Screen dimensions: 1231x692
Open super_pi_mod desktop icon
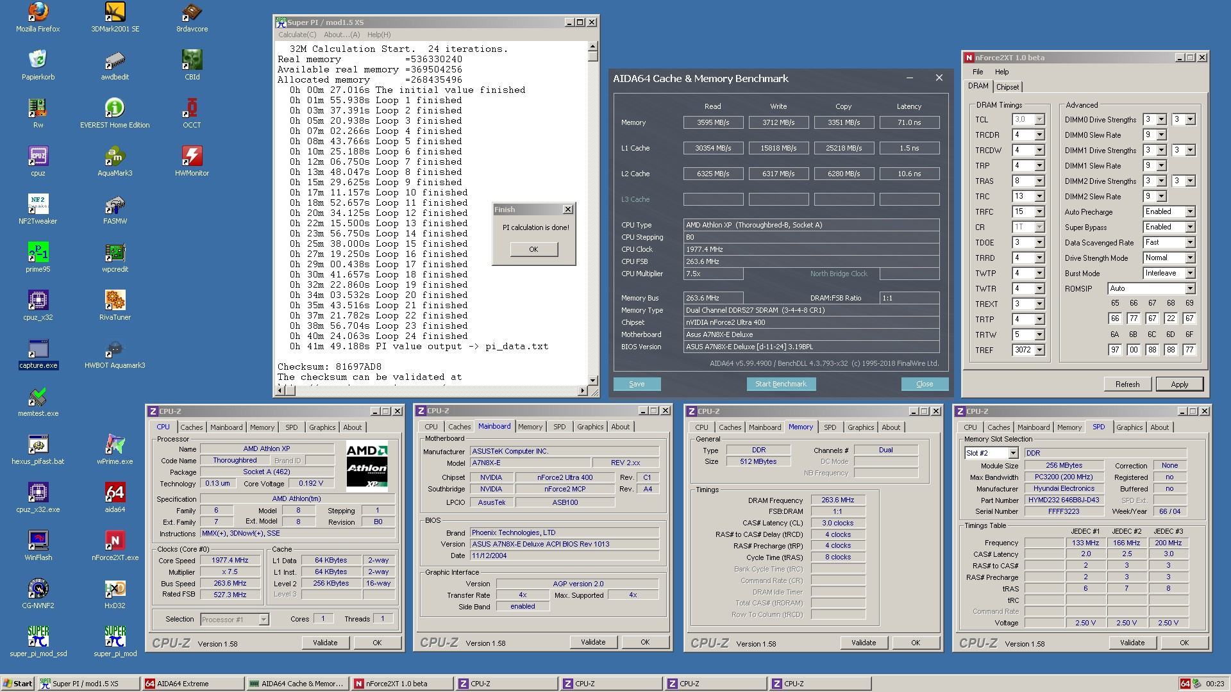tap(115, 641)
